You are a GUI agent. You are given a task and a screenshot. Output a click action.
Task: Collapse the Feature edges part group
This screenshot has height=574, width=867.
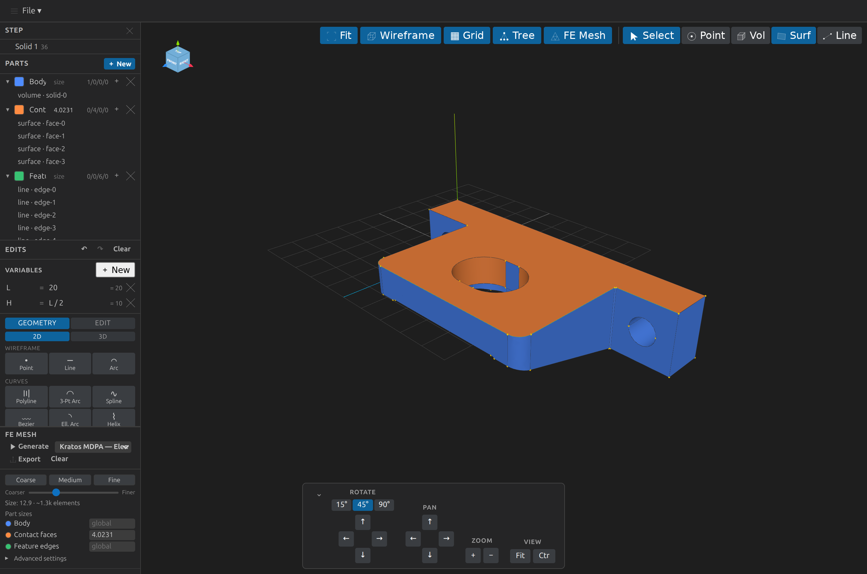[8, 176]
